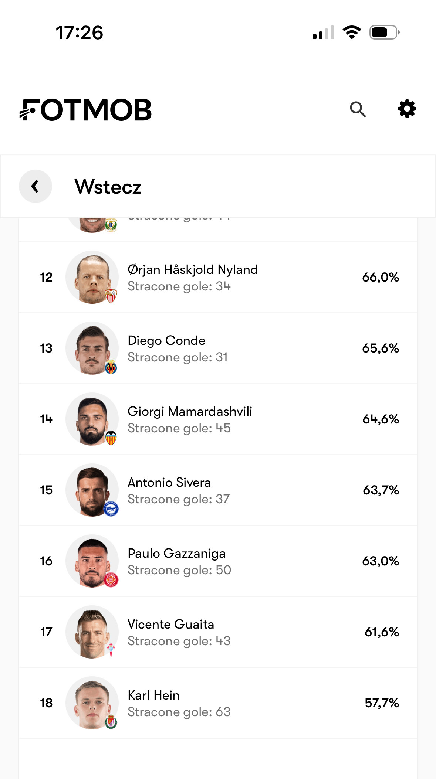The width and height of the screenshot is (436, 779).
Task: Open settings gear icon
Action: pos(407,109)
